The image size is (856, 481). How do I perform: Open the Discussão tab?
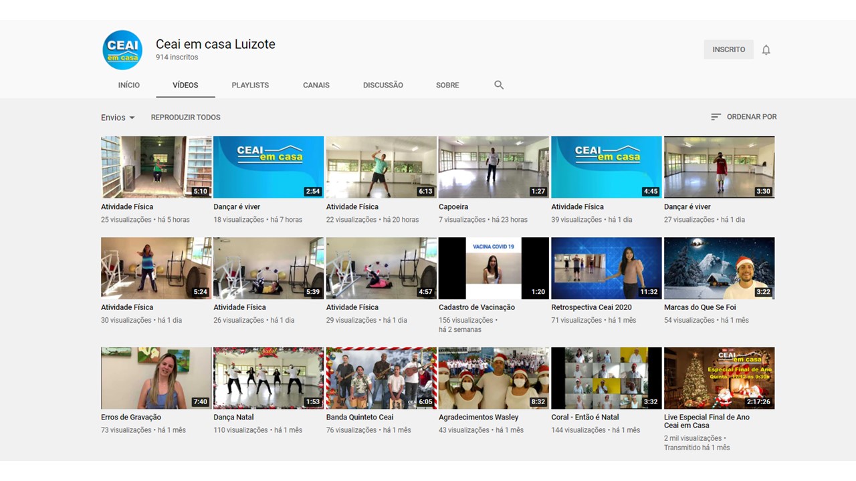(x=383, y=86)
